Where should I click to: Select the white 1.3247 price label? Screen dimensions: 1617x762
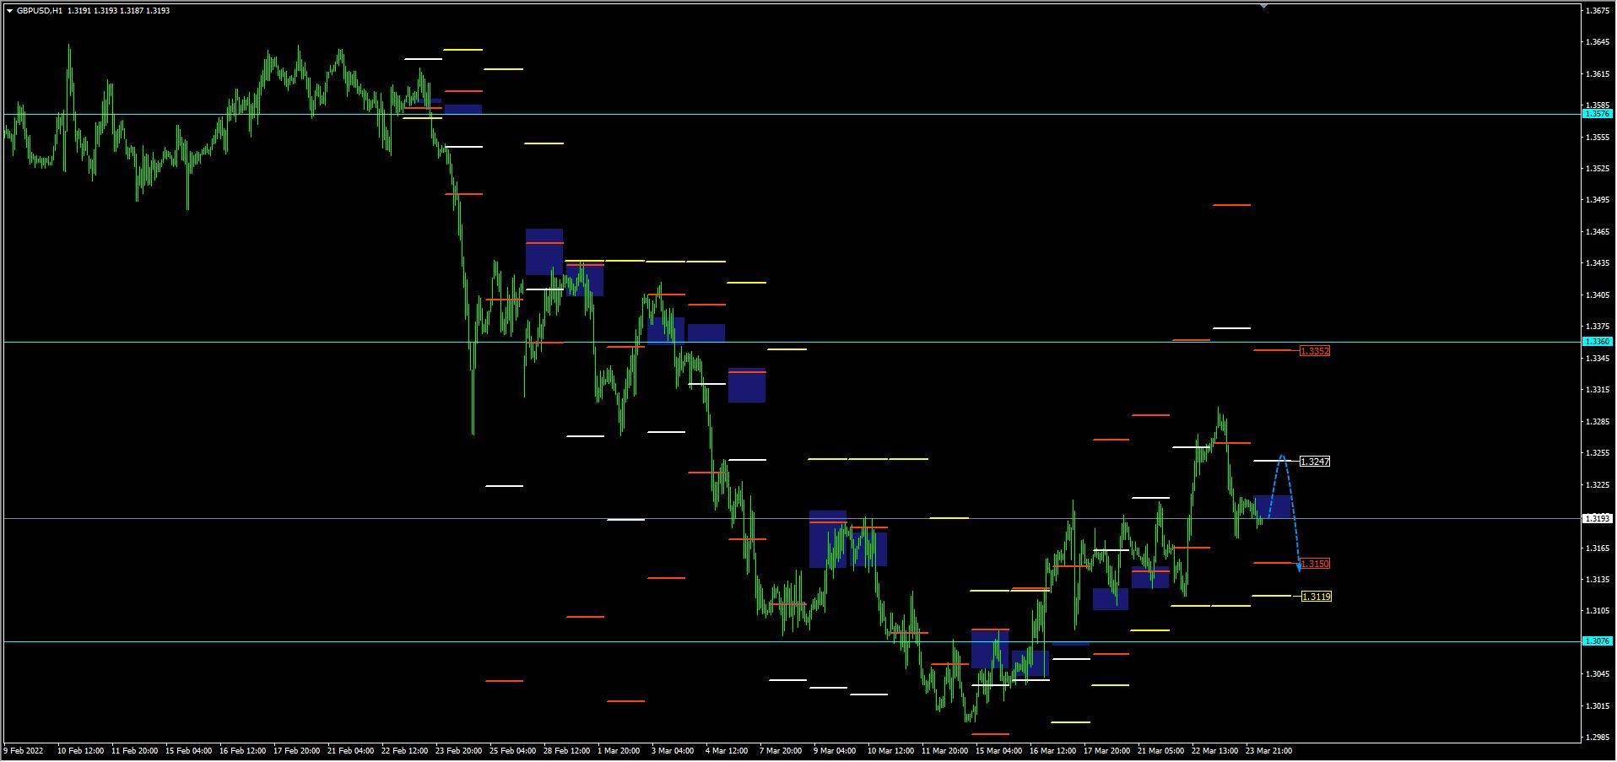point(1314,462)
